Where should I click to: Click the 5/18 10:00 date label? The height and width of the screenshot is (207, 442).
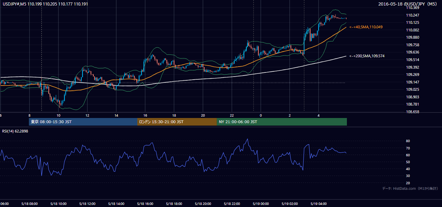tap(58, 204)
